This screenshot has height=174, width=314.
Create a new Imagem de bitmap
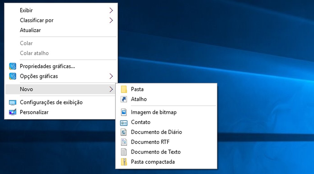tap(166, 112)
